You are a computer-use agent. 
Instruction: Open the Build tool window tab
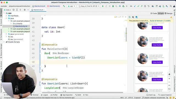tap(78, 95)
